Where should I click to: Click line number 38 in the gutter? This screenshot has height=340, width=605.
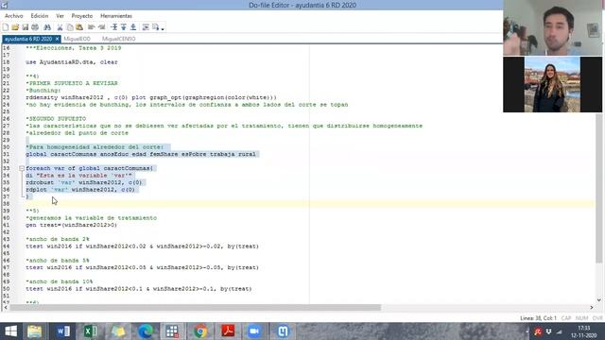[7, 204]
